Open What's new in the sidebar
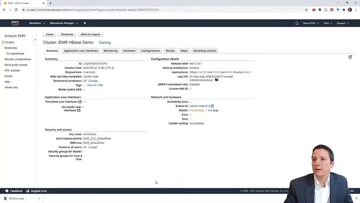Viewport: 360px width, 203px height. click(x=11, y=87)
